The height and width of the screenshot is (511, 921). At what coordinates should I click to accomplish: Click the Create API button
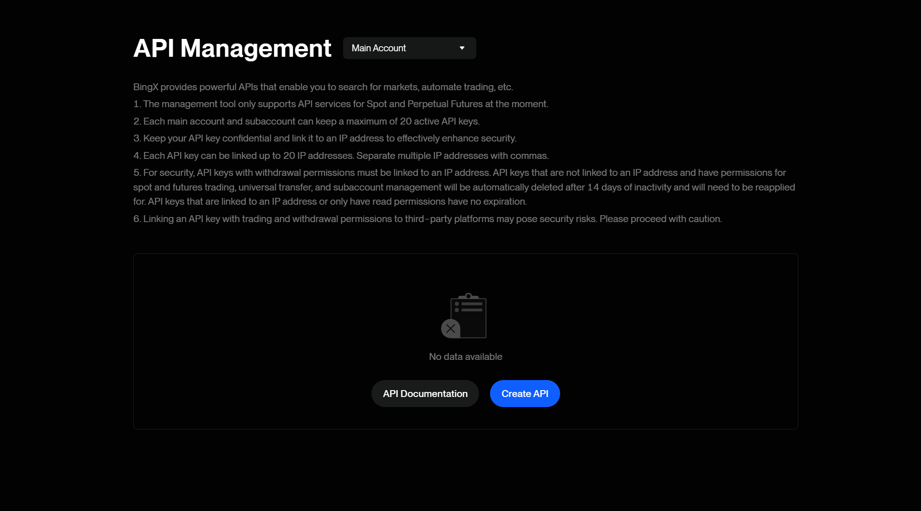525,393
